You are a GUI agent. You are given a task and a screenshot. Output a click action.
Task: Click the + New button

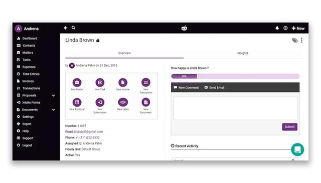(298, 28)
